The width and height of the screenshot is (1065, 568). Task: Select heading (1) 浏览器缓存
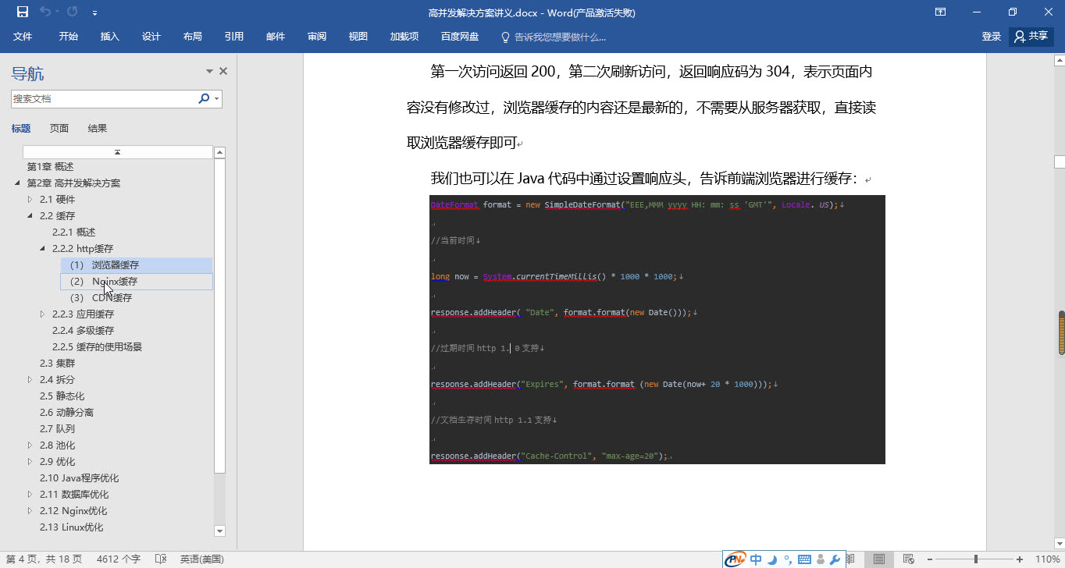[x=137, y=265]
